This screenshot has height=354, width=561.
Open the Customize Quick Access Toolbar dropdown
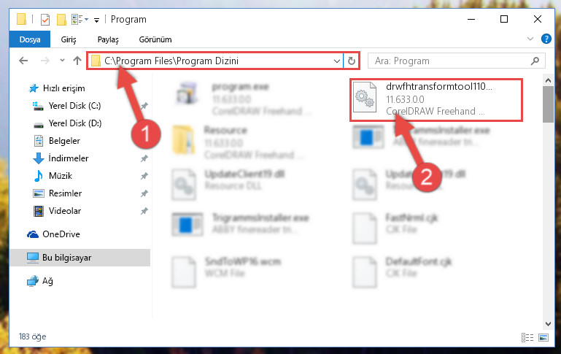pos(96,20)
